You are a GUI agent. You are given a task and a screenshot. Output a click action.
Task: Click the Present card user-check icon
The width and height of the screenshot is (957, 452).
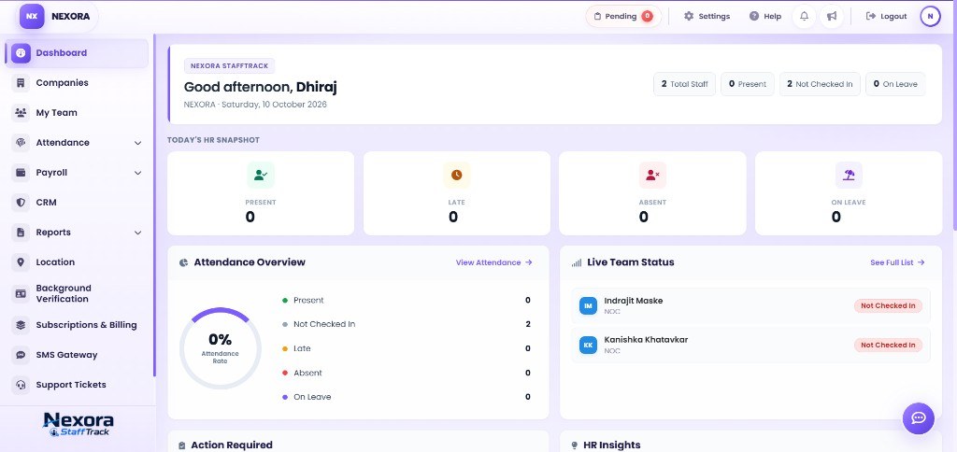[261, 175]
